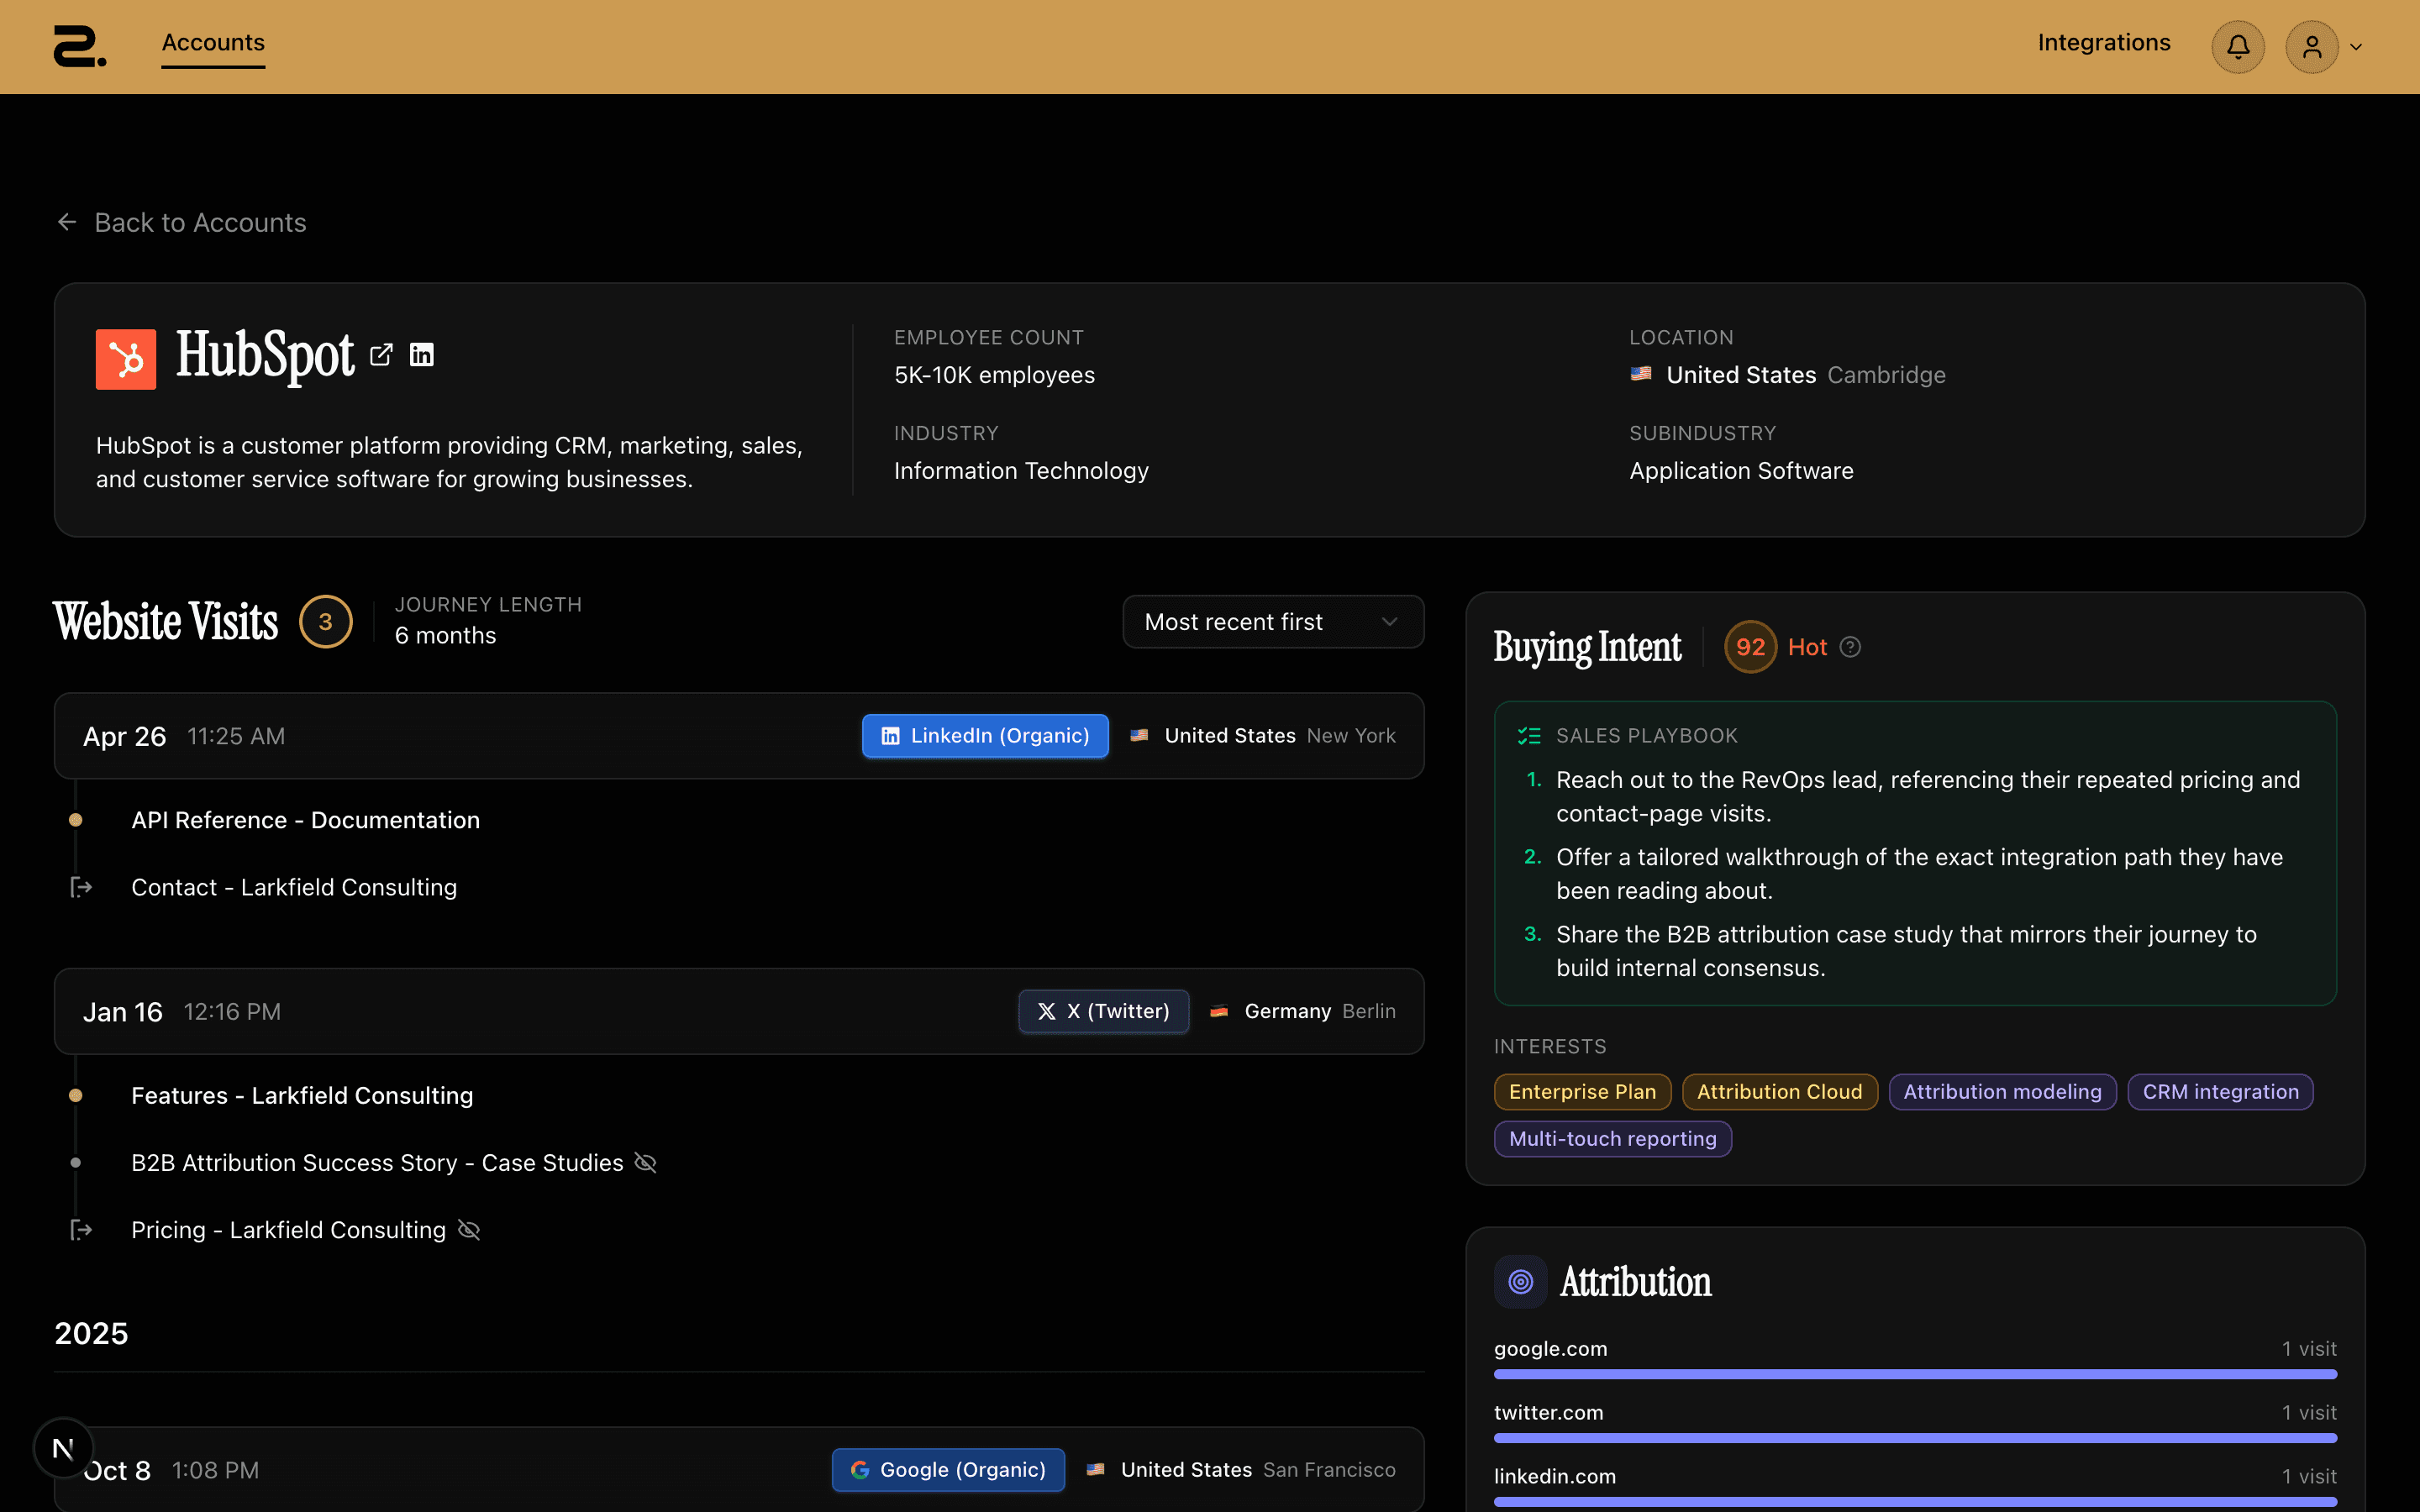The image size is (2420, 1512).
Task: Click the Sales Playbook checklist icon
Action: tap(1529, 736)
